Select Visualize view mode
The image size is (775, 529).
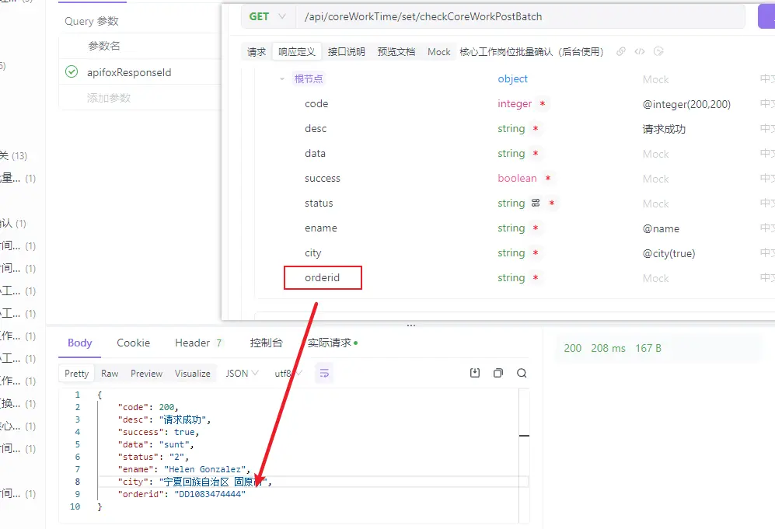192,374
